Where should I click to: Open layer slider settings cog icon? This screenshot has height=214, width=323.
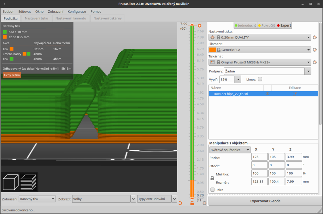(204, 203)
